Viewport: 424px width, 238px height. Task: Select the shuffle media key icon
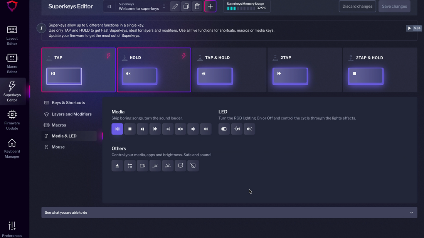(x=168, y=129)
